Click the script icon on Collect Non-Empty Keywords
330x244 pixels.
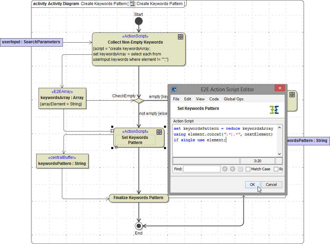[180, 37]
